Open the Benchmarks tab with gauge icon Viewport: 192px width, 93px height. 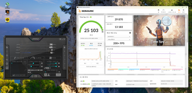coord(163,11)
